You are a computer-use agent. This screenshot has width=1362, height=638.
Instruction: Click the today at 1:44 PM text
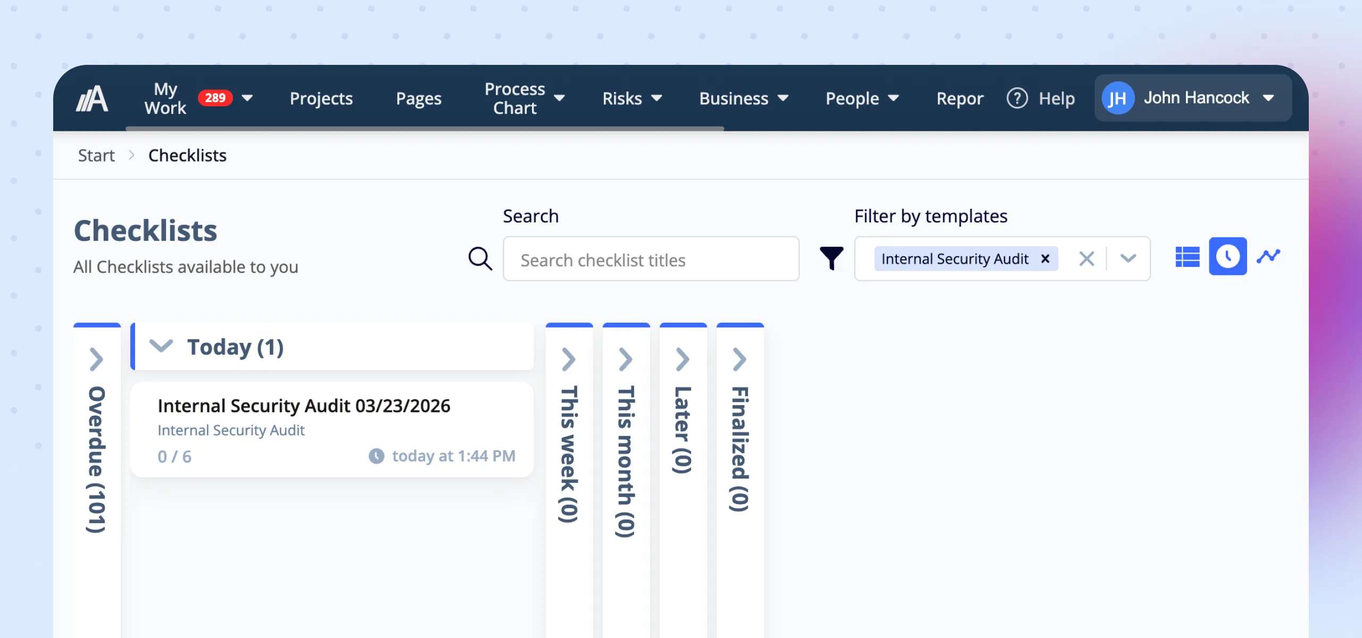pyautogui.click(x=454, y=456)
